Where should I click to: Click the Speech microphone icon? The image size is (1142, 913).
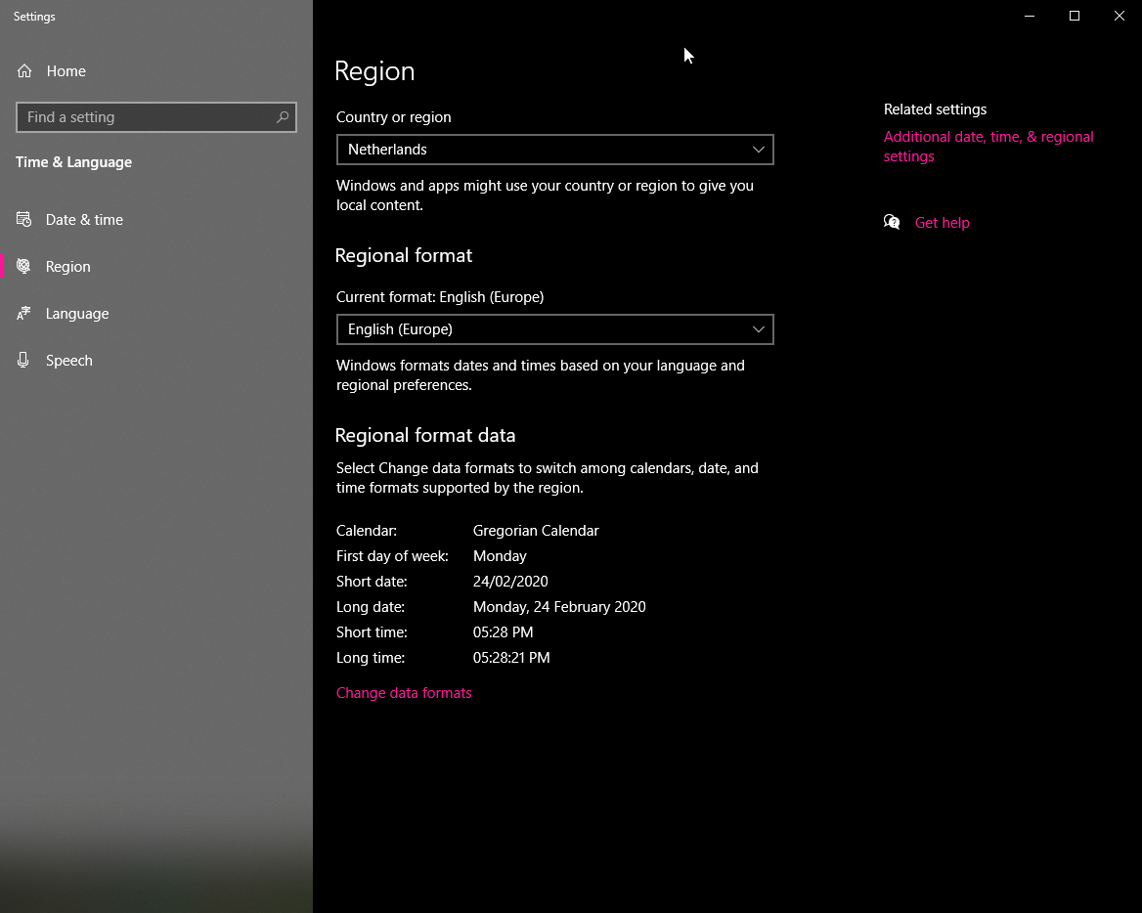pyautogui.click(x=23, y=360)
